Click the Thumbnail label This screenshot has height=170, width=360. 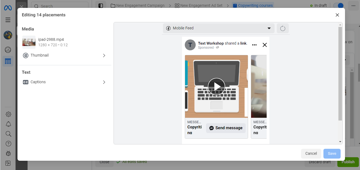pos(40,55)
